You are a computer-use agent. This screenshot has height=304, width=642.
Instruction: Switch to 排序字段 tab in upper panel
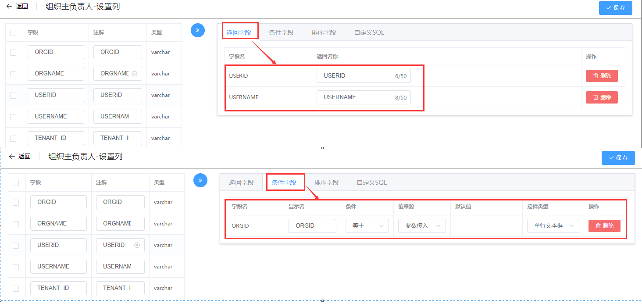(x=324, y=32)
